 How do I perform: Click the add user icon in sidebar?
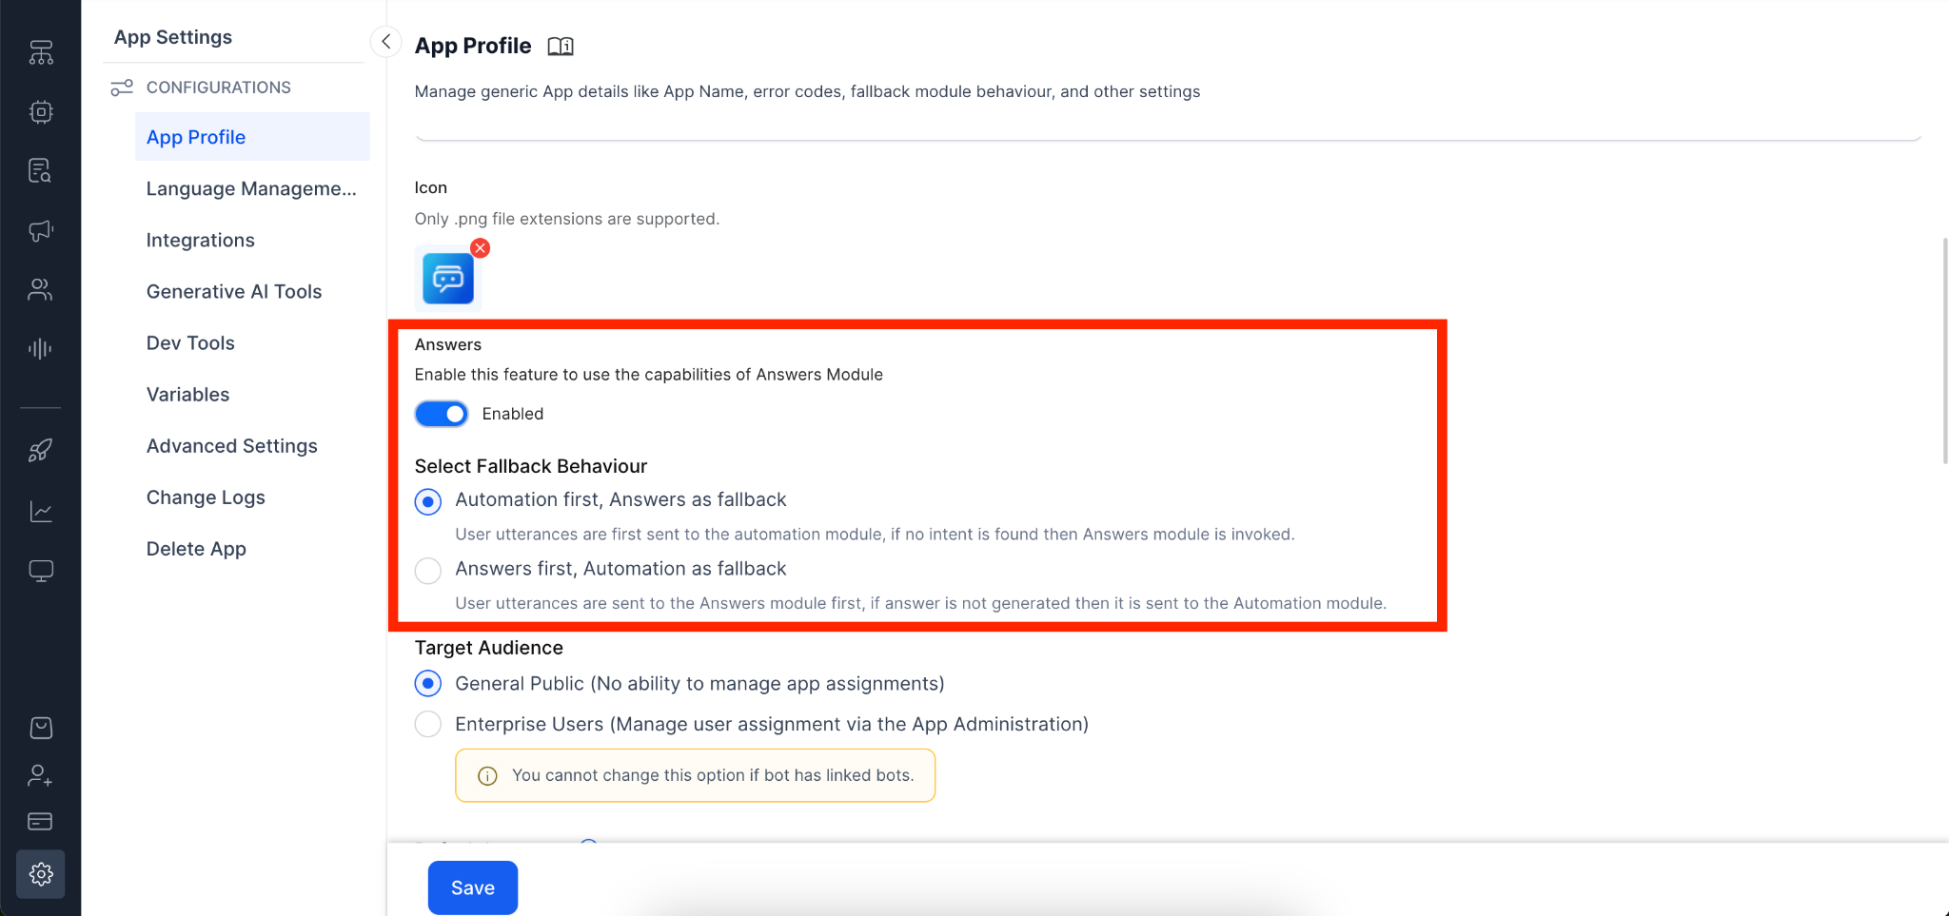click(40, 776)
